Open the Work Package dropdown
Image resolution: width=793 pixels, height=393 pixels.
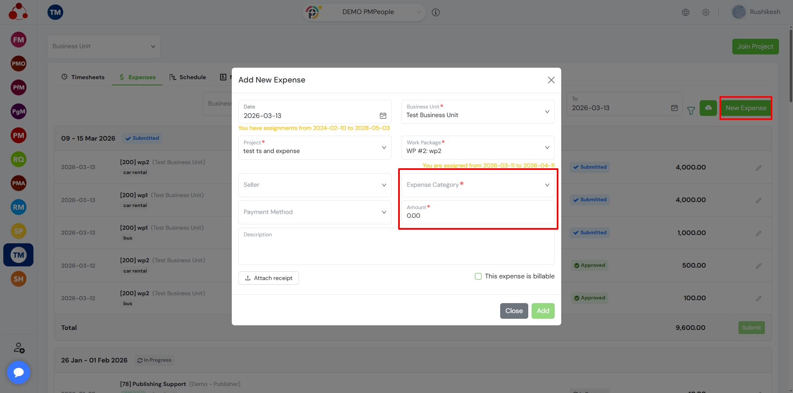point(478,148)
